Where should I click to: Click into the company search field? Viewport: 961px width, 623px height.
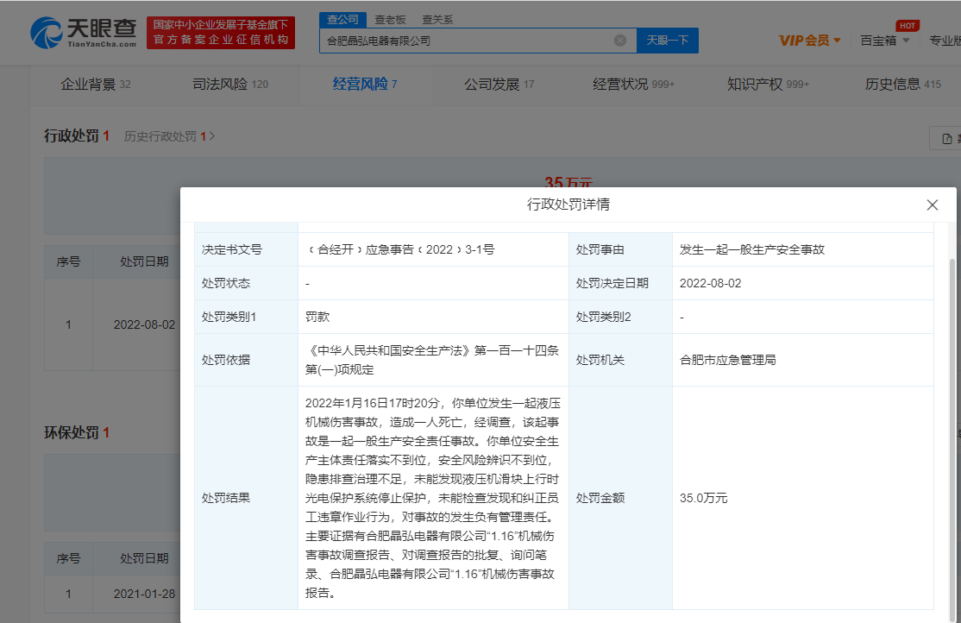click(466, 41)
